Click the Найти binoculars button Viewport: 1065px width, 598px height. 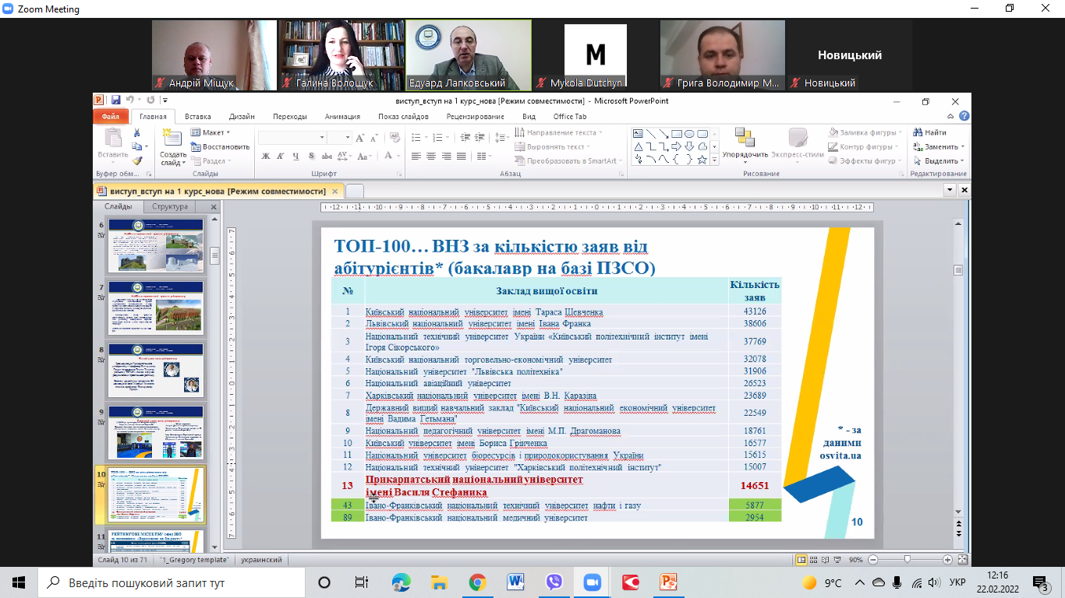click(x=930, y=133)
